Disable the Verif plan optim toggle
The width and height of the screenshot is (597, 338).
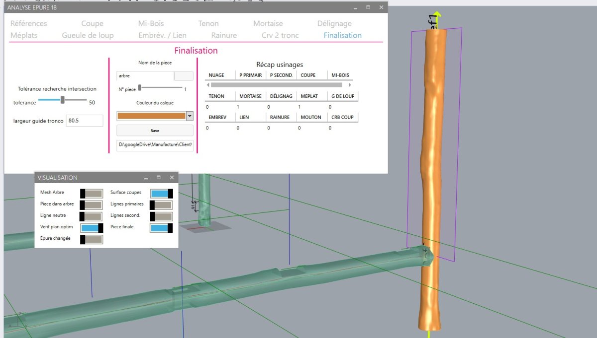pos(91,228)
